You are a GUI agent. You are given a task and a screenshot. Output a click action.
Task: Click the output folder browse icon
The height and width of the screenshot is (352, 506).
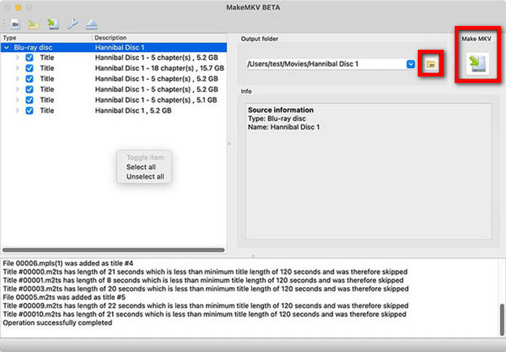point(431,64)
